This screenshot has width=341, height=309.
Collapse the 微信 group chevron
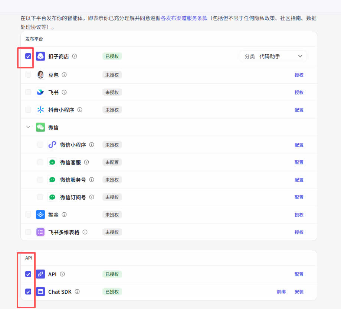[x=28, y=127]
